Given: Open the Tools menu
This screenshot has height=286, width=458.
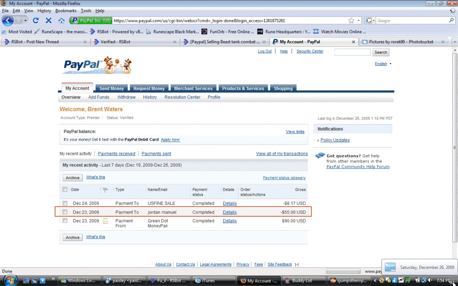Looking at the screenshot, I should pyautogui.click(x=86, y=11).
